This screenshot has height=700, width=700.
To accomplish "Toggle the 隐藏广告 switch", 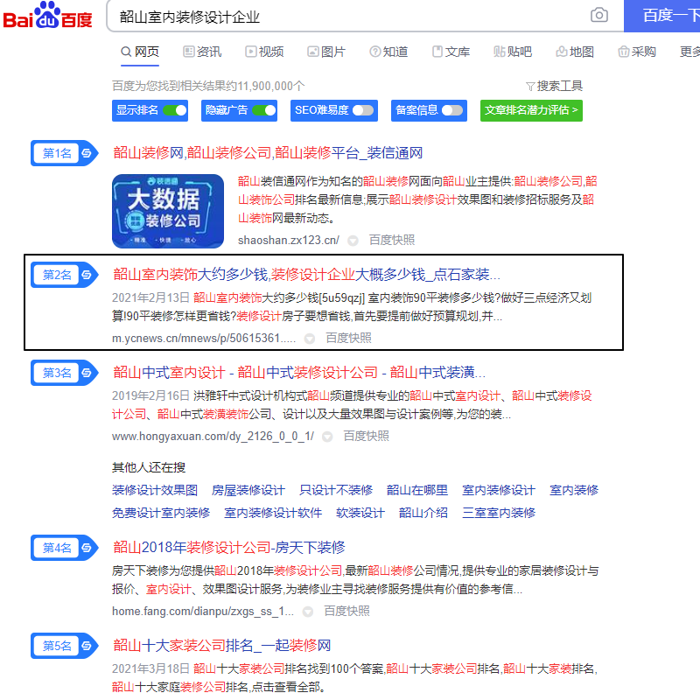I will (x=264, y=110).
